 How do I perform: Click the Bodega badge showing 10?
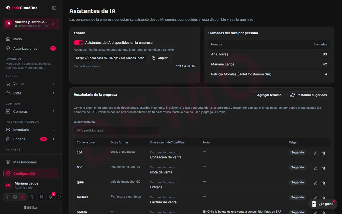tap(44, 139)
